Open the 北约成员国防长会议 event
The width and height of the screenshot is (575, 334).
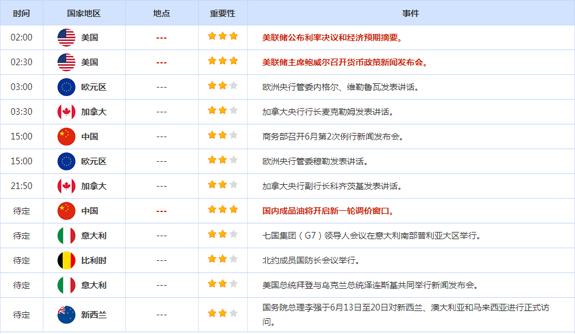tap(311, 260)
